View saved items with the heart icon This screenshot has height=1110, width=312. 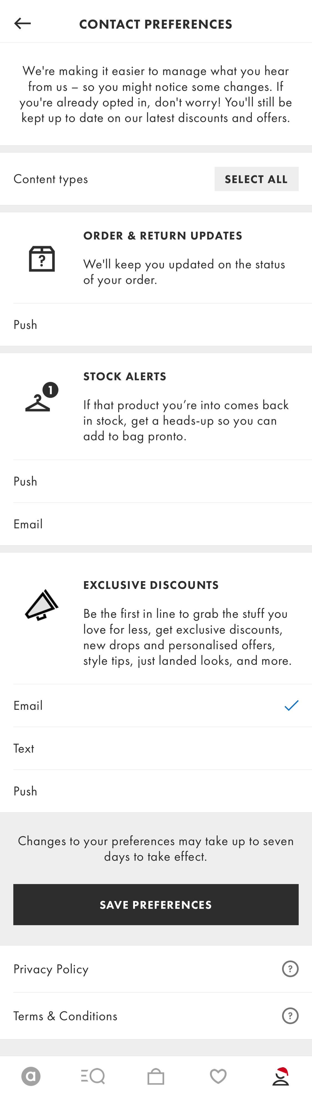click(218, 1077)
